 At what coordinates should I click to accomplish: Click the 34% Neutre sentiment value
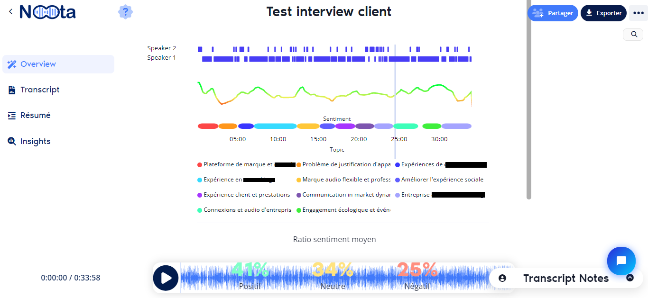(333, 270)
